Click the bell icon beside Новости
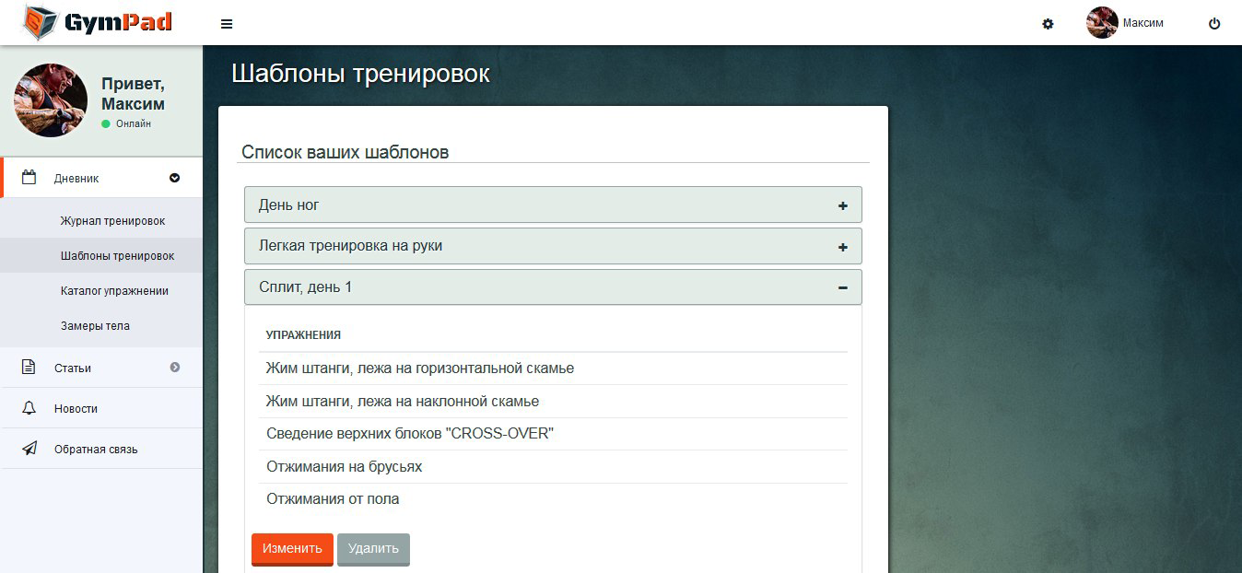This screenshot has height=573, width=1242. tap(29, 408)
